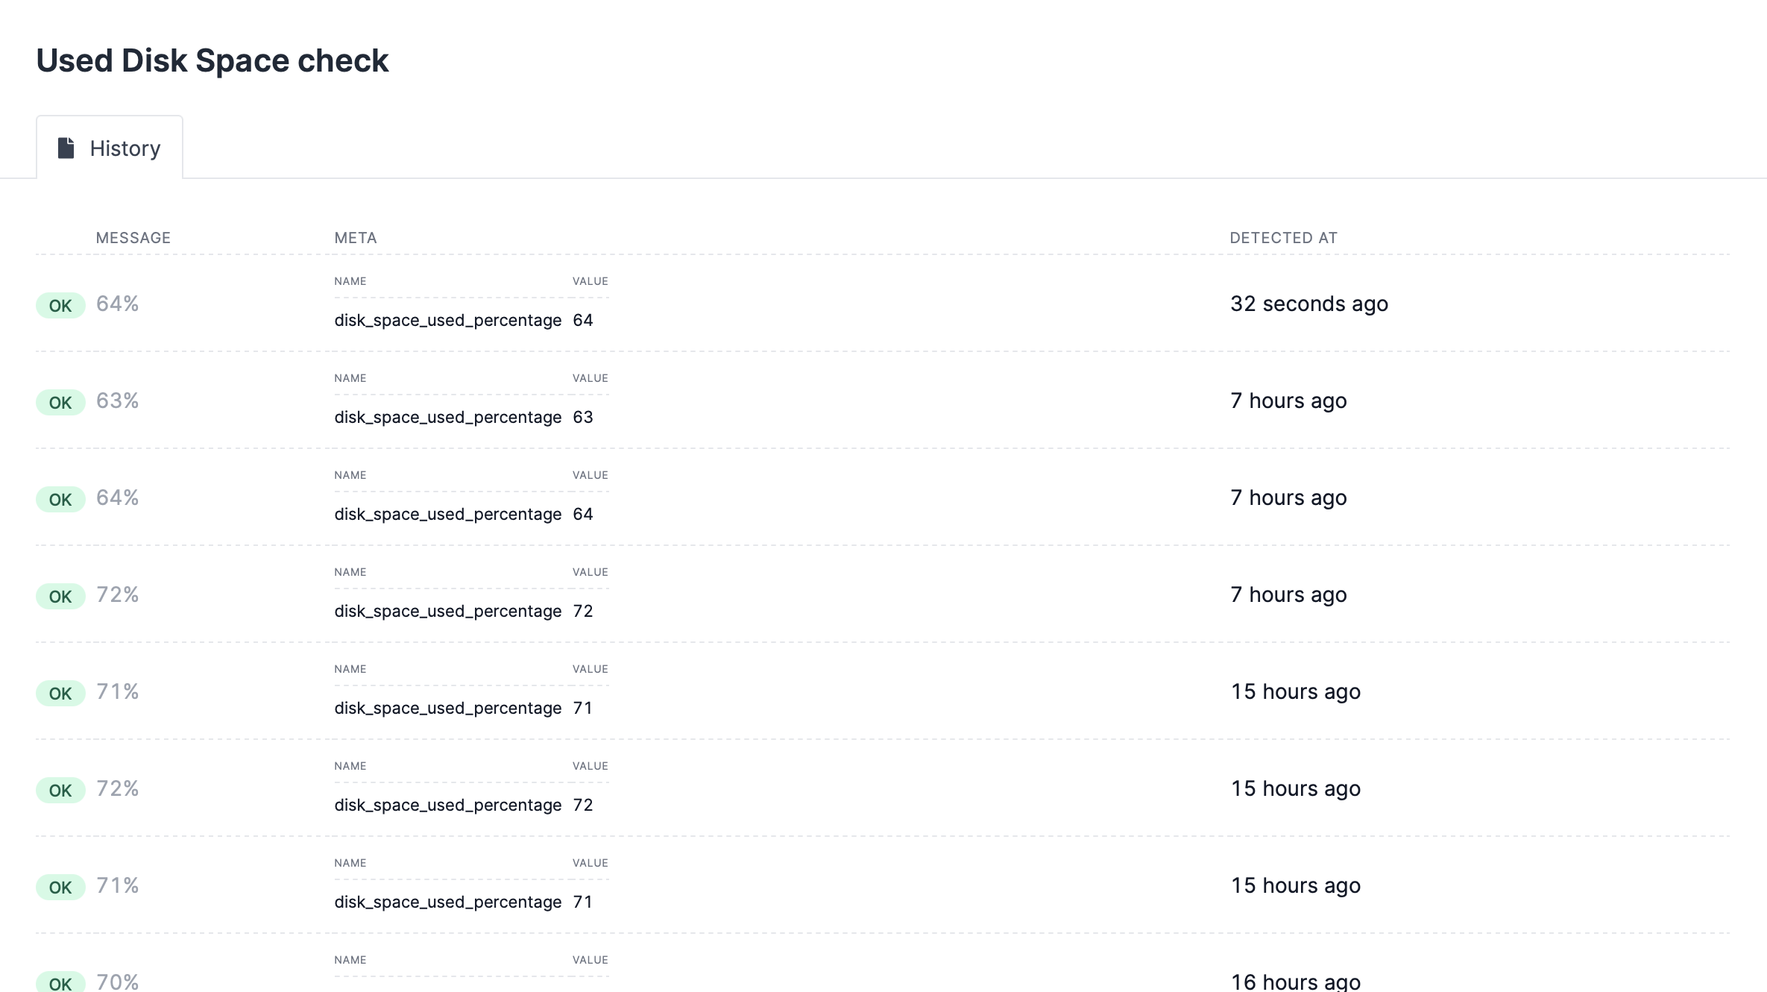Open the History tab
Viewport: 1767px width, 992px height.
110,148
